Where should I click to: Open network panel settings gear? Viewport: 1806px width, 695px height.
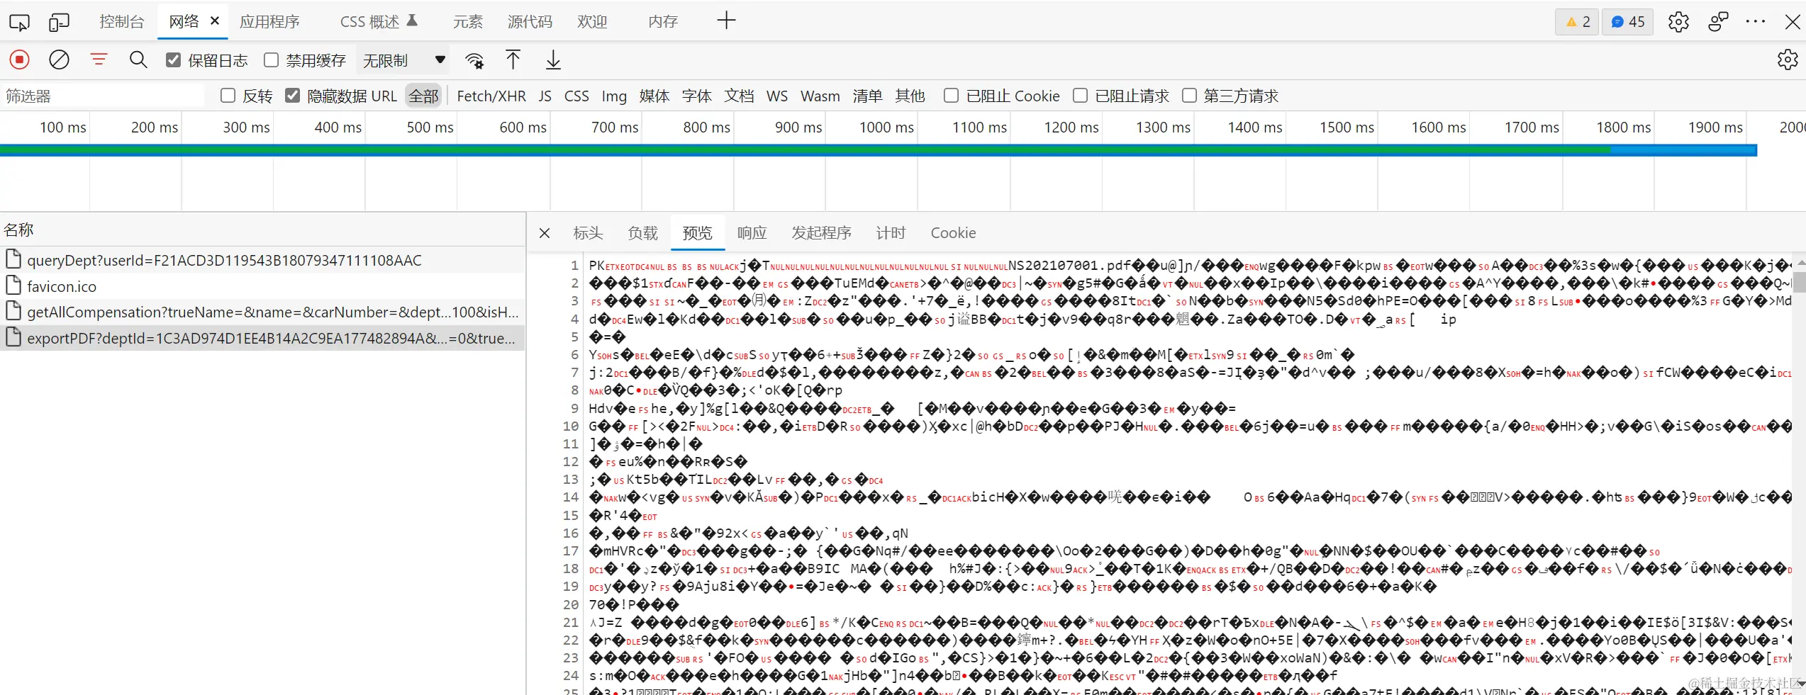[x=1787, y=60]
